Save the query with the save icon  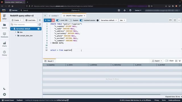pos(170,20)
